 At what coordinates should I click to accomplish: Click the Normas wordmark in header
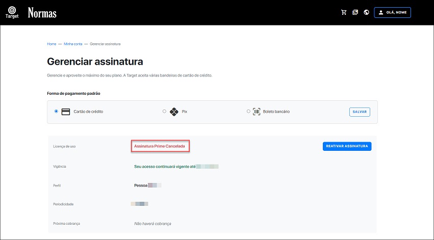pyautogui.click(x=42, y=12)
